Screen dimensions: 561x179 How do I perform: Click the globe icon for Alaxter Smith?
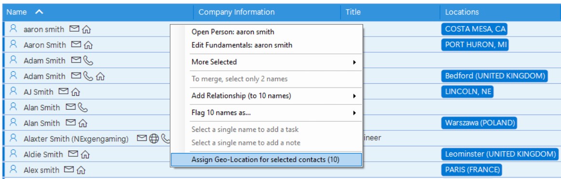[x=154, y=139]
